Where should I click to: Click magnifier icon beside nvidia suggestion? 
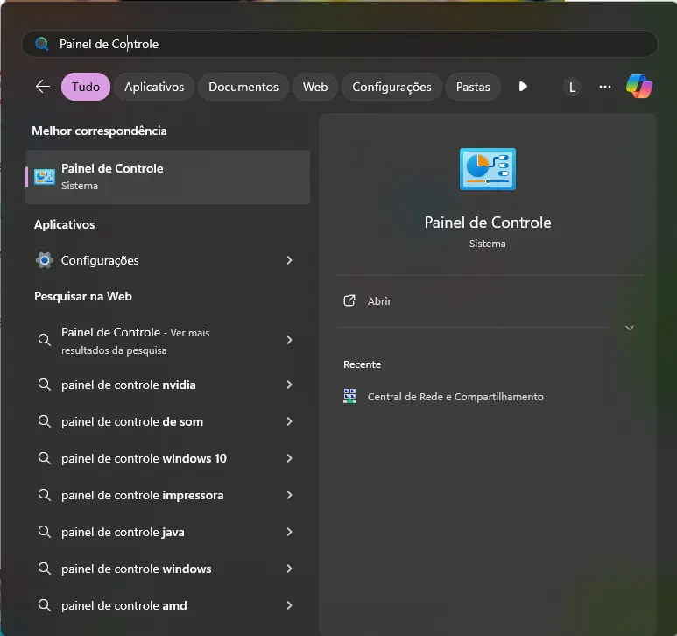point(45,385)
